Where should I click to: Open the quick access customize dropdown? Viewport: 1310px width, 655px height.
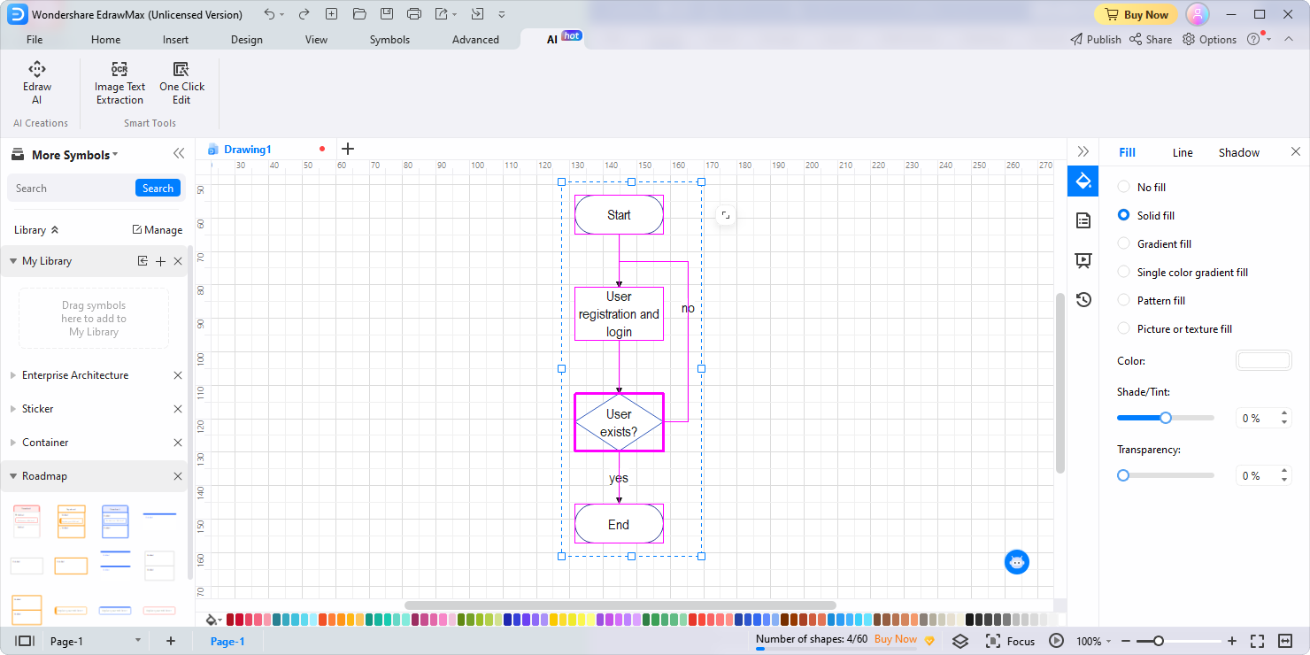(502, 15)
